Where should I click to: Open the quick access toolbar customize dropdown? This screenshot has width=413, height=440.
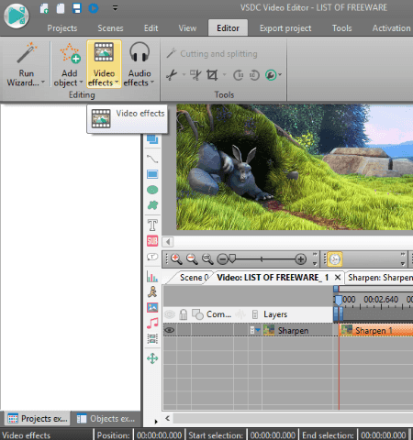coord(115,8)
